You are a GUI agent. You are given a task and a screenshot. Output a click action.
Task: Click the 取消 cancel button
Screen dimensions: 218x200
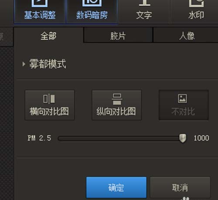[180, 187]
